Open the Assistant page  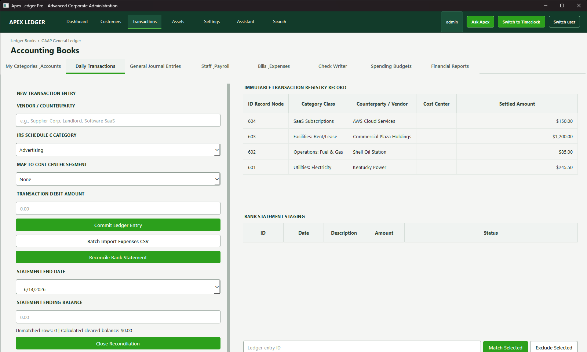click(245, 22)
